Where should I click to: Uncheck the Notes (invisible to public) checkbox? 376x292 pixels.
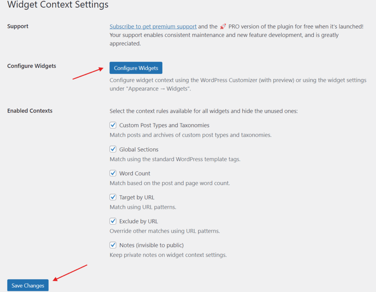113,245
